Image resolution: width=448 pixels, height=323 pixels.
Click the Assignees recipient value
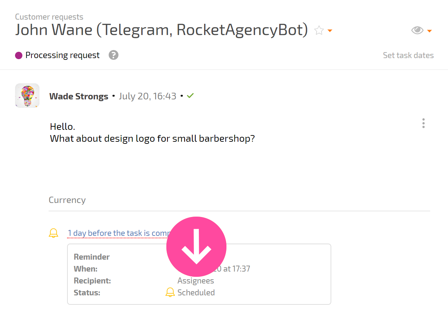coord(196,281)
